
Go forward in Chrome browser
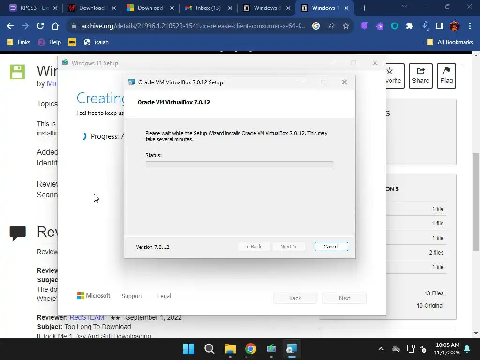25,26
